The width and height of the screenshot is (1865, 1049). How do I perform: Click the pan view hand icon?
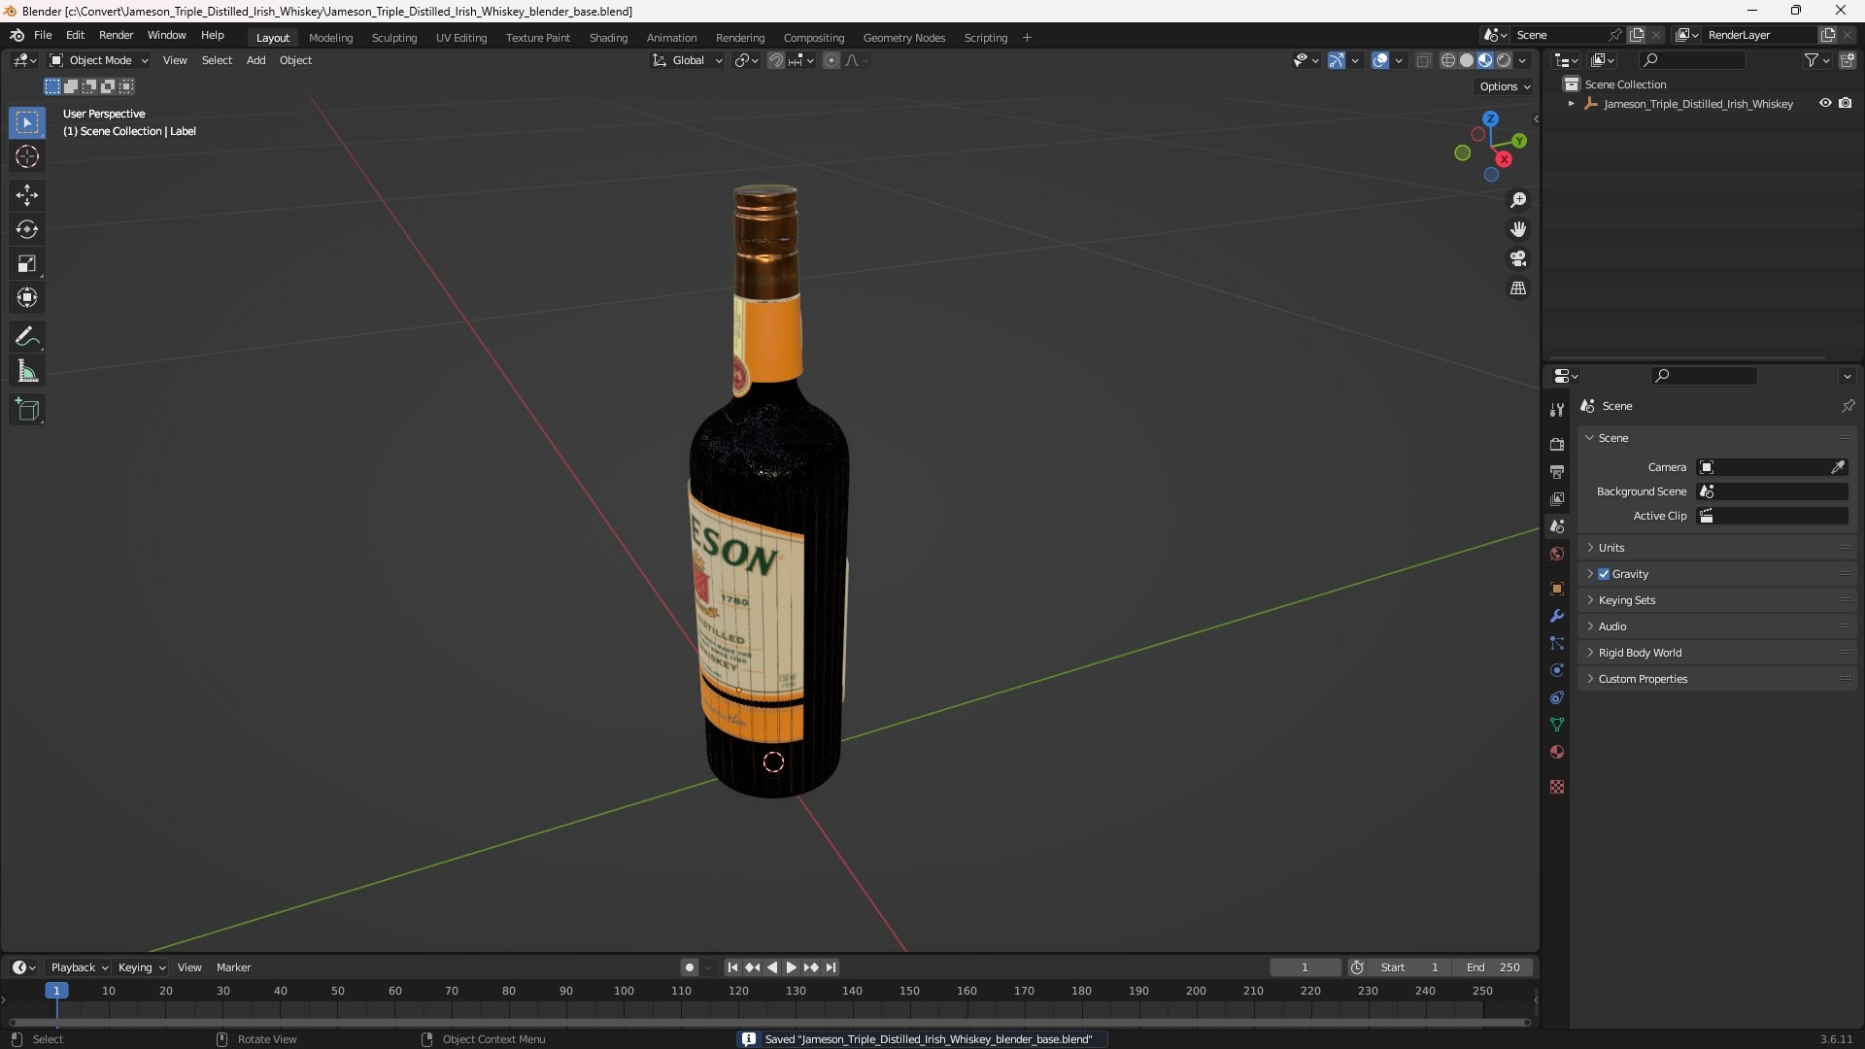[1518, 229]
